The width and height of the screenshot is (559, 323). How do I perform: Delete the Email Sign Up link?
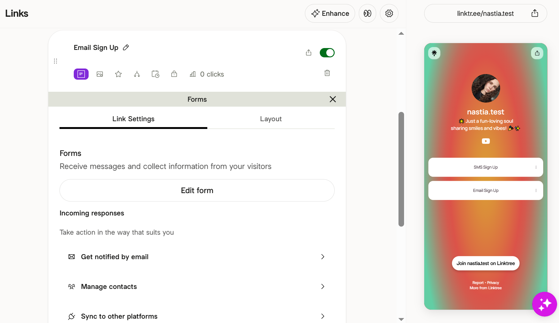(x=327, y=73)
